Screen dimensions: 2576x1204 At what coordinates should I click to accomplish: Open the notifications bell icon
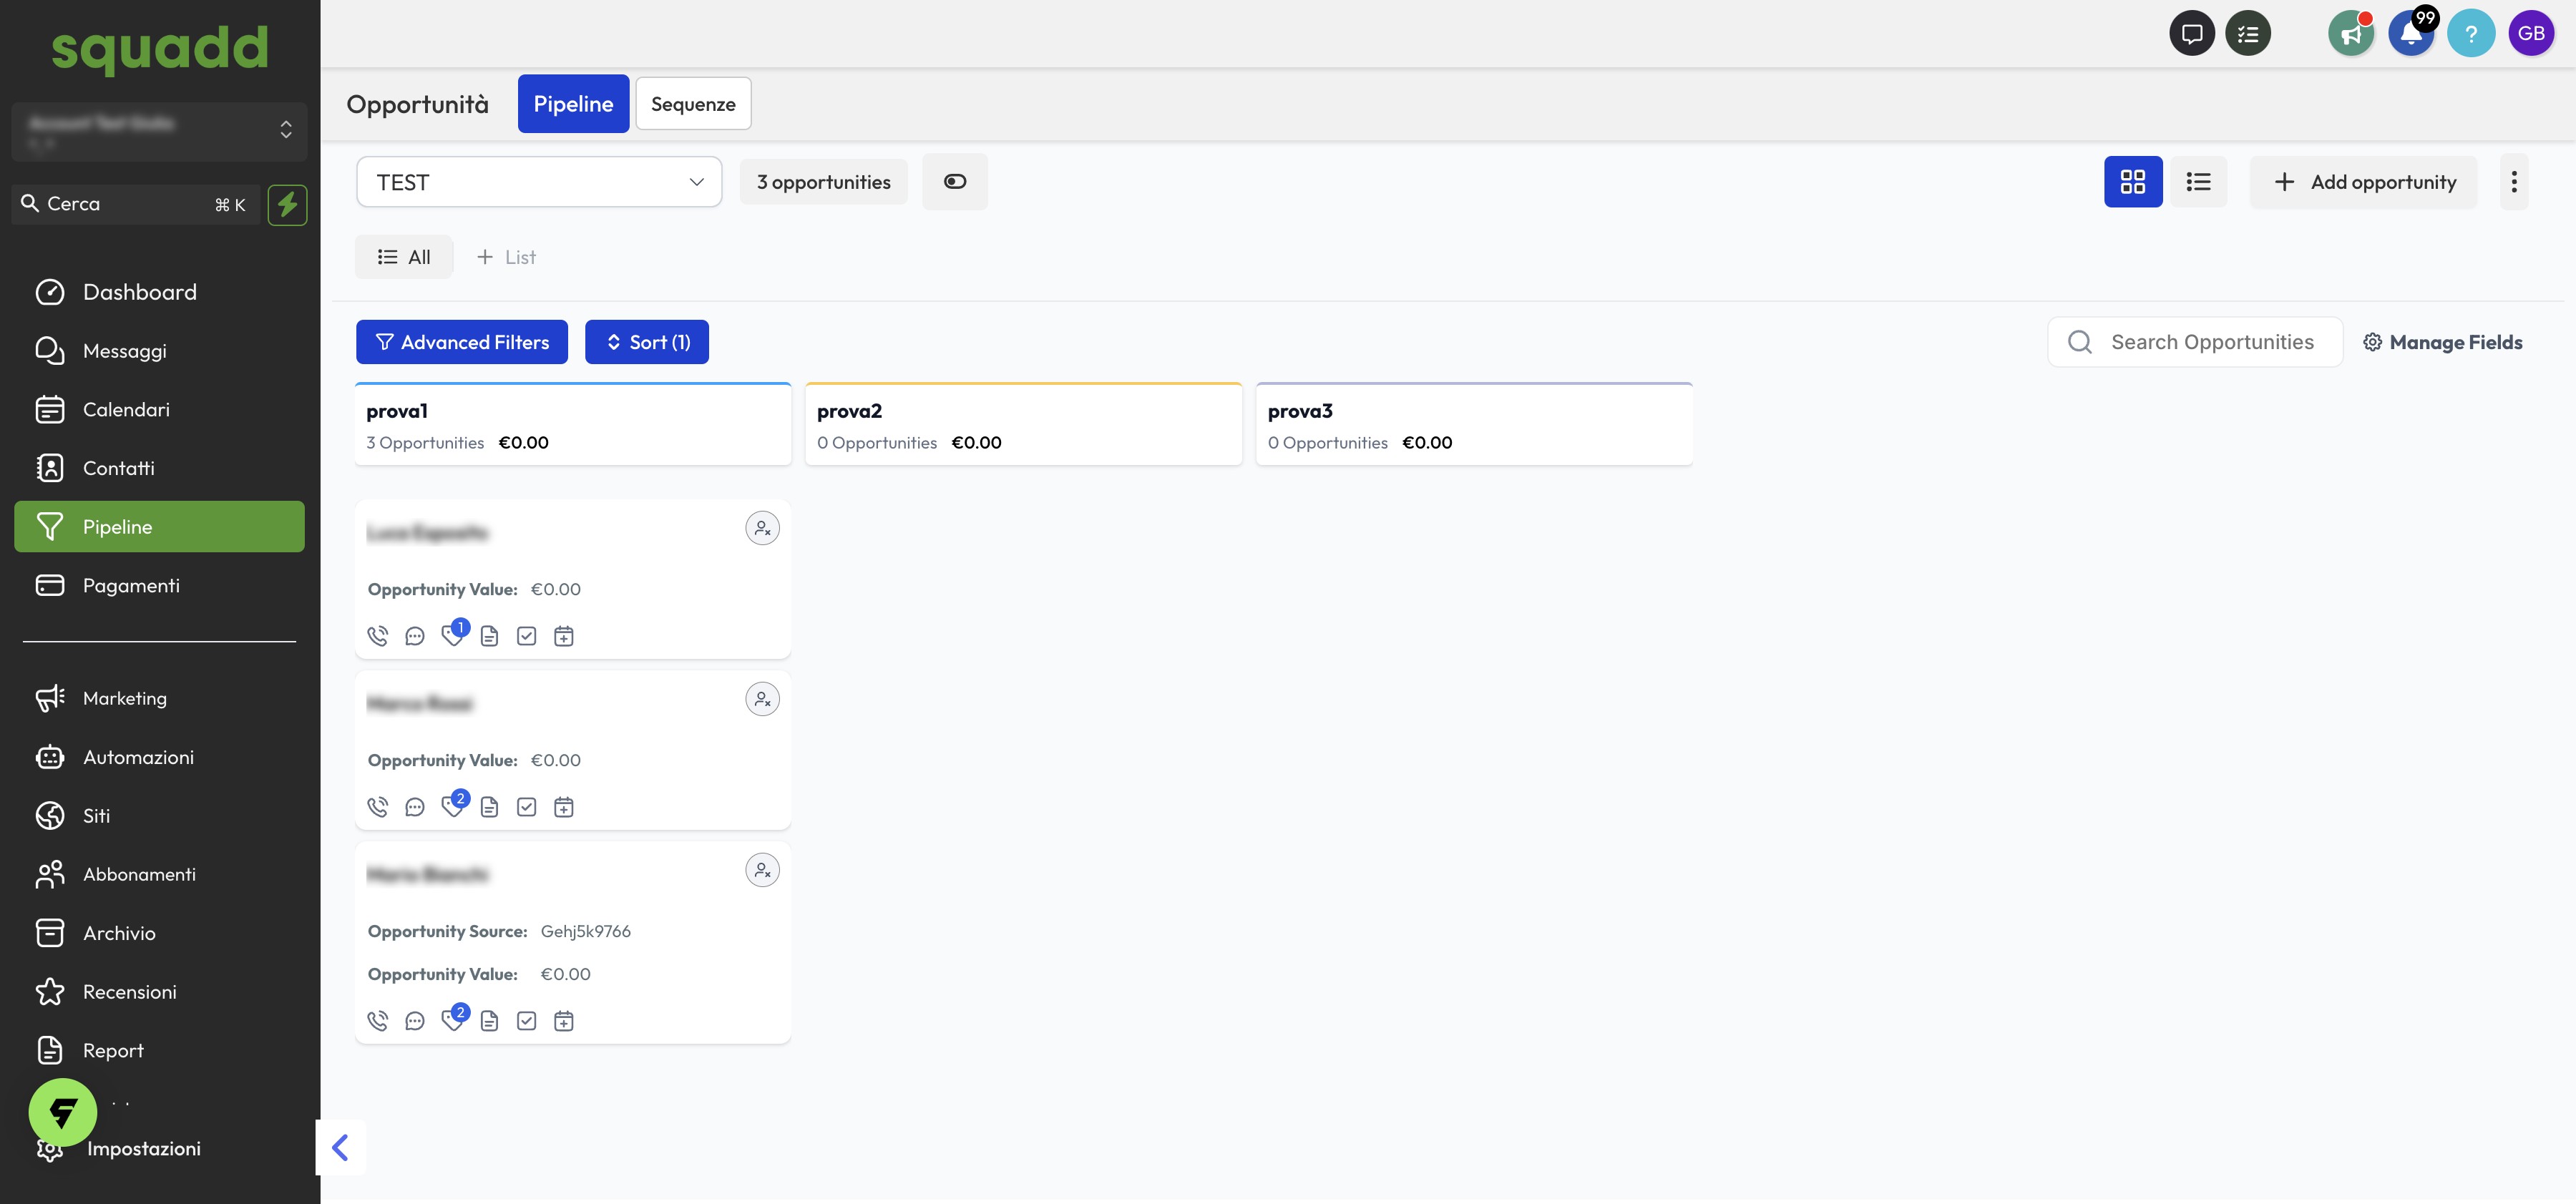pyautogui.click(x=2411, y=34)
